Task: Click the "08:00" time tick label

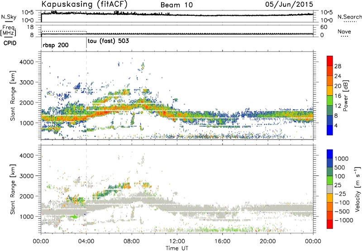Action: click(x=132, y=241)
